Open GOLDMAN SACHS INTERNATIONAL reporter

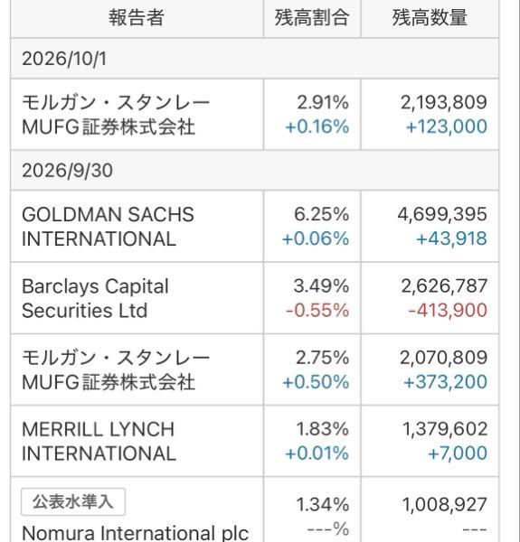pyautogui.click(x=108, y=227)
